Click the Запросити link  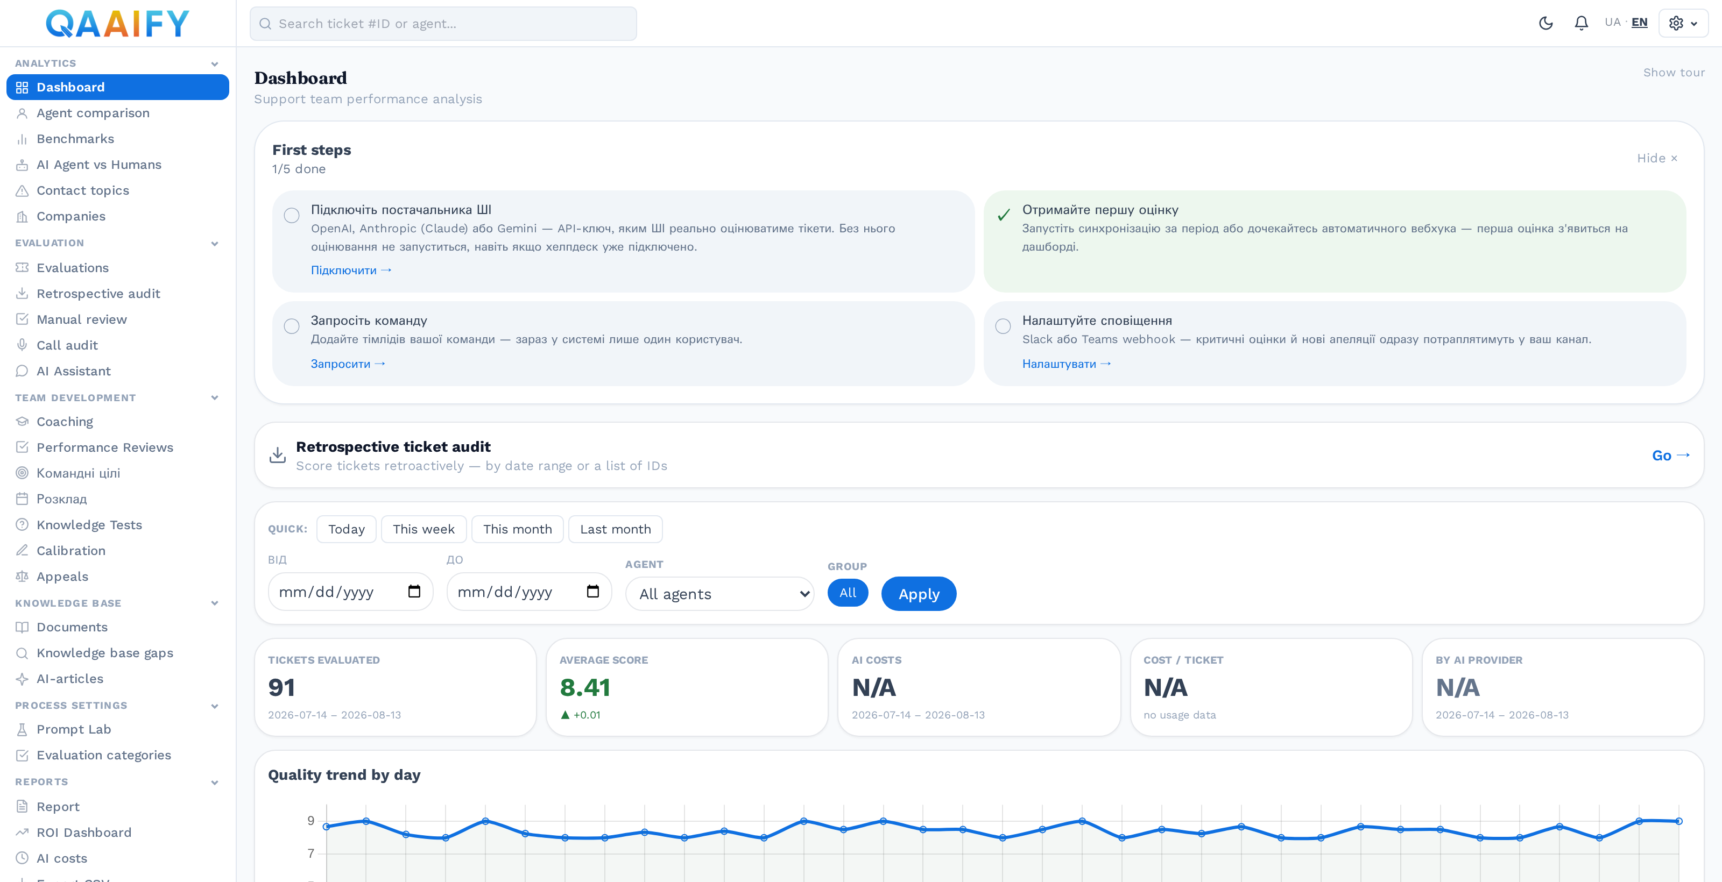point(348,364)
